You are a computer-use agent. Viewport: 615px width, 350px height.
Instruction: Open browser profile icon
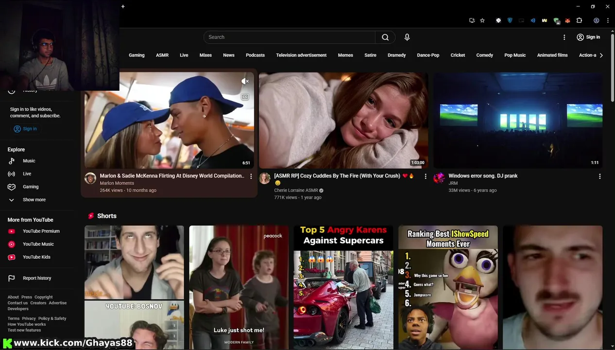[596, 20]
